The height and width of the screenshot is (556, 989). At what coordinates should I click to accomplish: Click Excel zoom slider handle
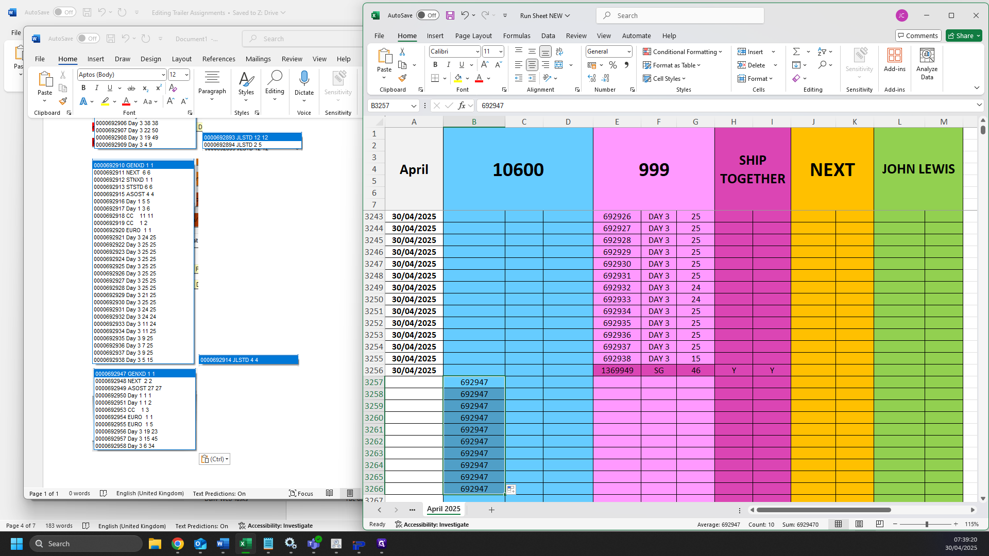click(927, 524)
